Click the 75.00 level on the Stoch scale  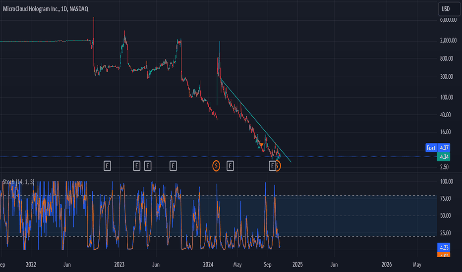tap(445, 198)
